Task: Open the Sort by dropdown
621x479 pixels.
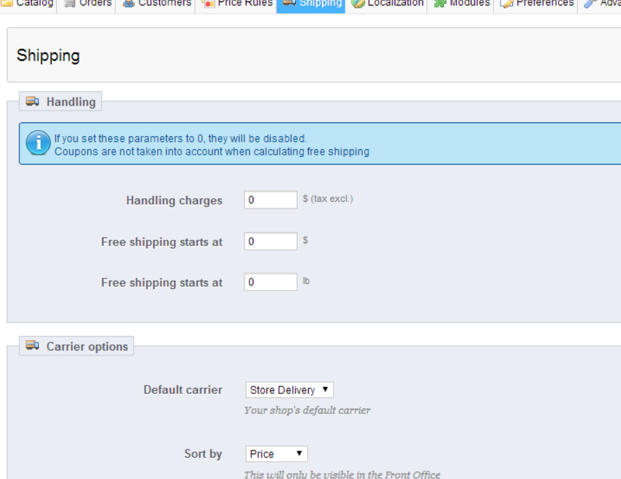Action: point(276,453)
